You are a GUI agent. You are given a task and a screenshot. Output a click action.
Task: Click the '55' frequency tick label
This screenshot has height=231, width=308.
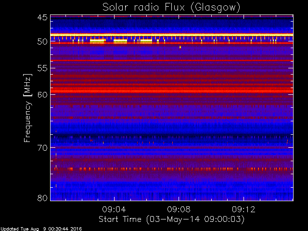pos(42,68)
